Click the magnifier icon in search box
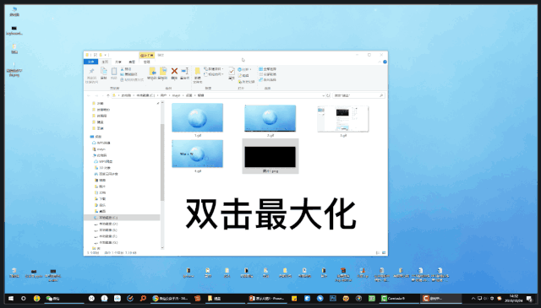The width and height of the screenshot is (541, 308). pos(381,95)
